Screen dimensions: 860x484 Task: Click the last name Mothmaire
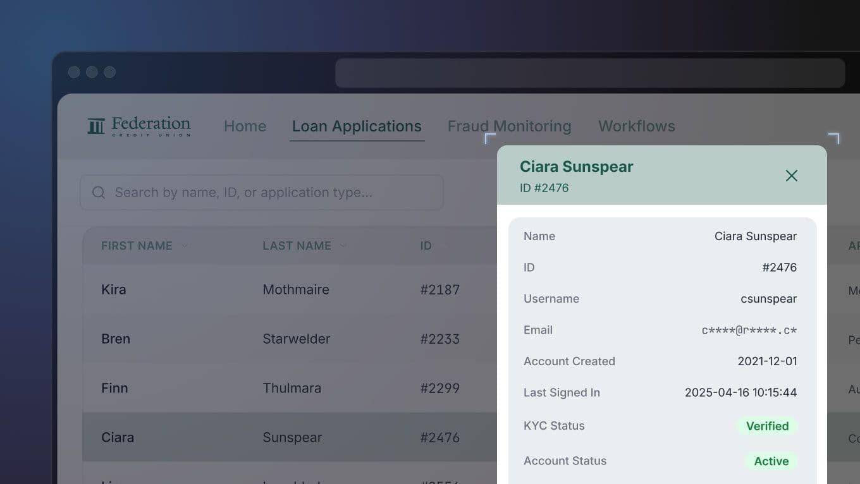(x=296, y=289)
